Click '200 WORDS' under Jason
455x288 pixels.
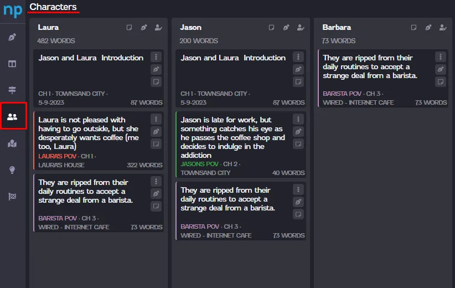point(199,41)
